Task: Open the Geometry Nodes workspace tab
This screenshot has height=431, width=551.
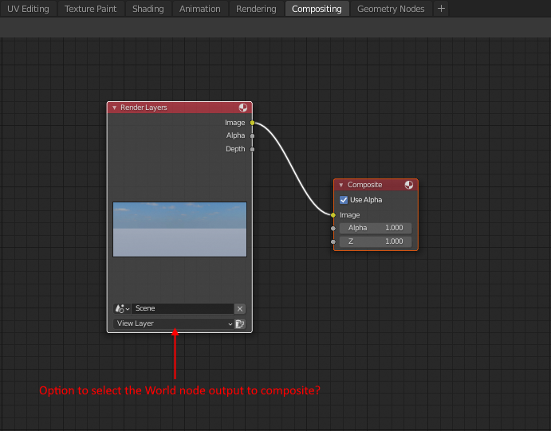Action: tap(391, 9)
